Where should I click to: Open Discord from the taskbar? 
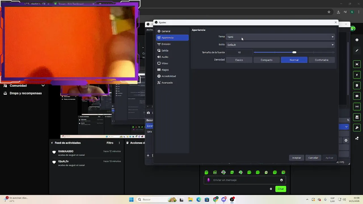click(224, 199)
